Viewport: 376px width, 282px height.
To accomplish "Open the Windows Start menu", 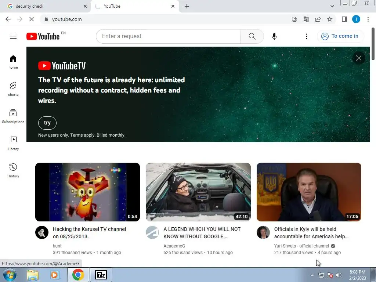I will pyautogui.click(x=10, y=275).
